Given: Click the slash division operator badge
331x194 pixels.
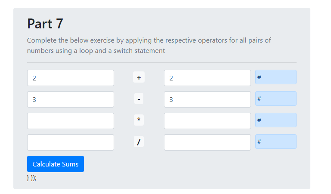Looking at the screenshot, I should (x=139, y=142).
